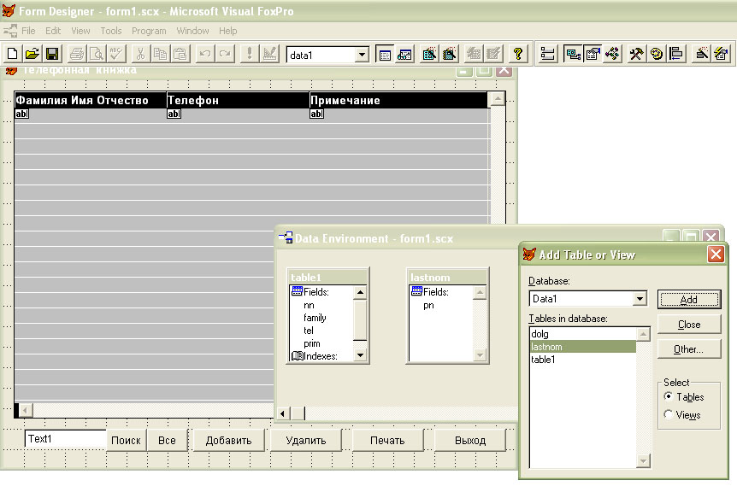This screenshot has width=737, height=492.
Task: Click the Other... button
Action: pyautogui.click(x=688, y=349)
